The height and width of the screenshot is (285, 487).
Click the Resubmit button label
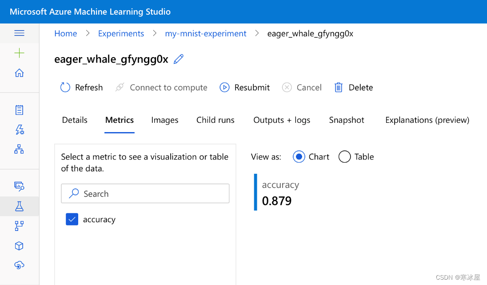point(252,87)
